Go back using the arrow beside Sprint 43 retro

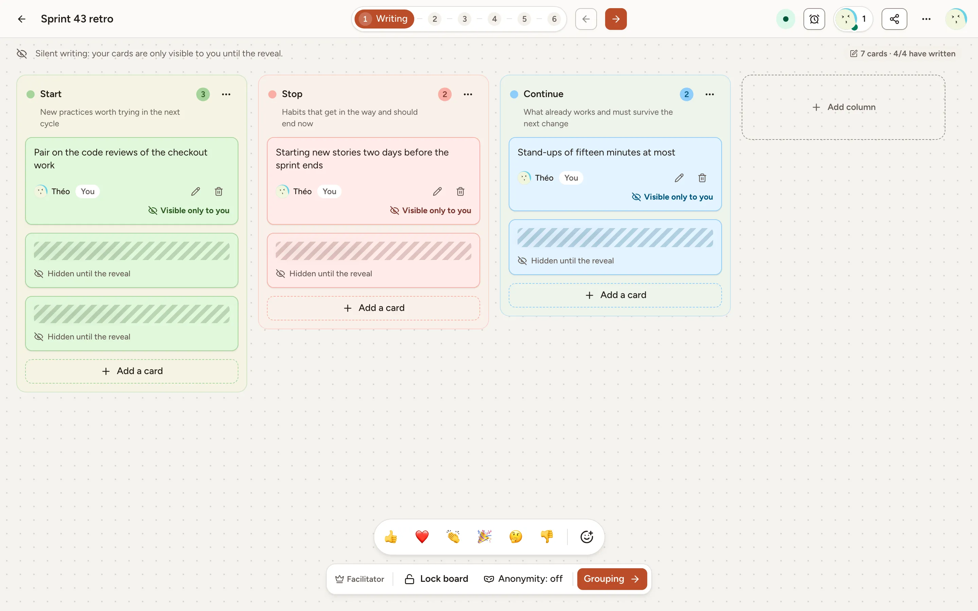22,19
